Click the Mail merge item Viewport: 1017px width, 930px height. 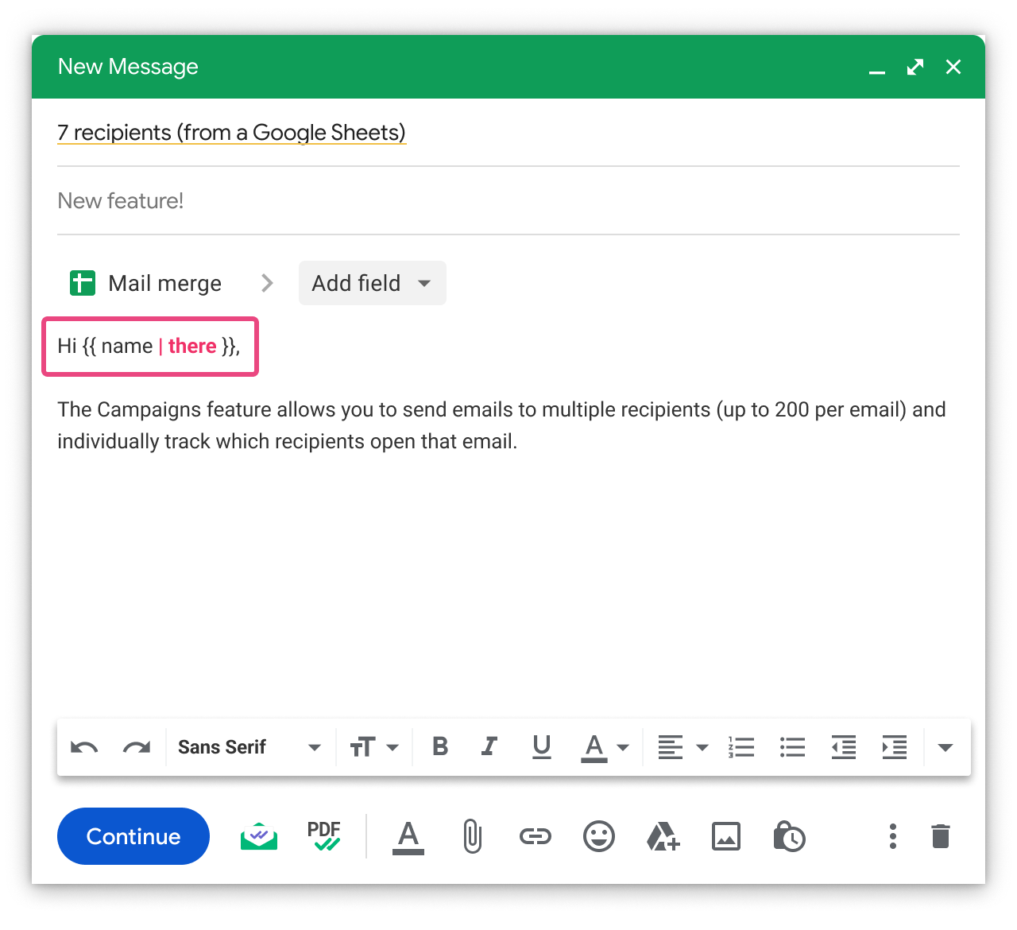[147, 283]
